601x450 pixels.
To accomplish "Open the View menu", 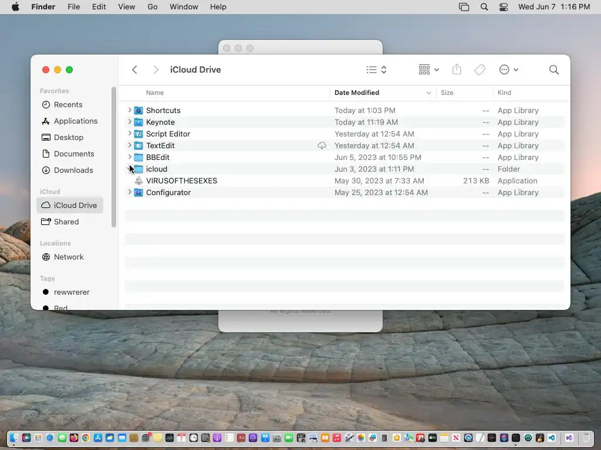I will (x=127, y=7).
